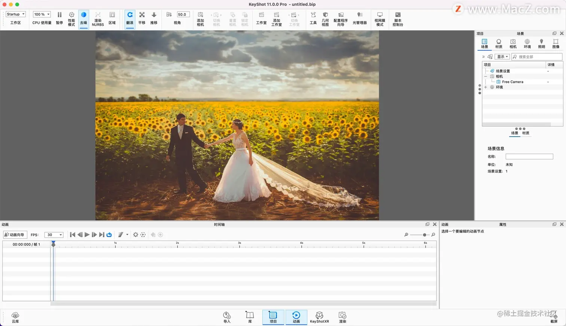This screenshot has width=566, height=326.
Task: Expand the double-chevron in scene panel
Action: [x=483, y=57]
